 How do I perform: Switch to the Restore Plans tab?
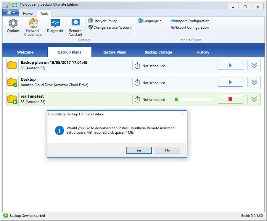click(x=114, y=52)
